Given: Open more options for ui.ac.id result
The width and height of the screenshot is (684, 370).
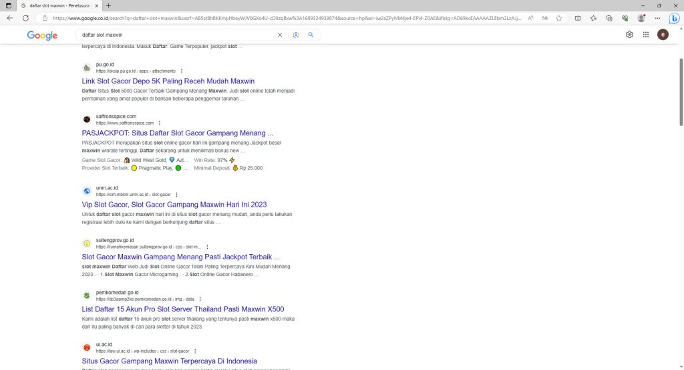Looking at the screenshot, I should pyautogui.click(x=195, y=351).
